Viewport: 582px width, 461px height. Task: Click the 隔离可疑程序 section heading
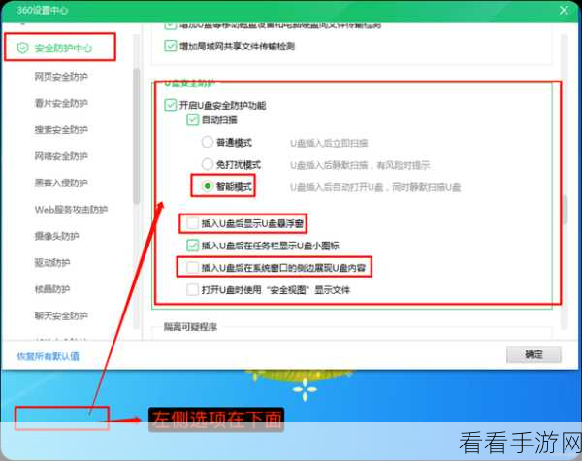[x=190, y=327]
